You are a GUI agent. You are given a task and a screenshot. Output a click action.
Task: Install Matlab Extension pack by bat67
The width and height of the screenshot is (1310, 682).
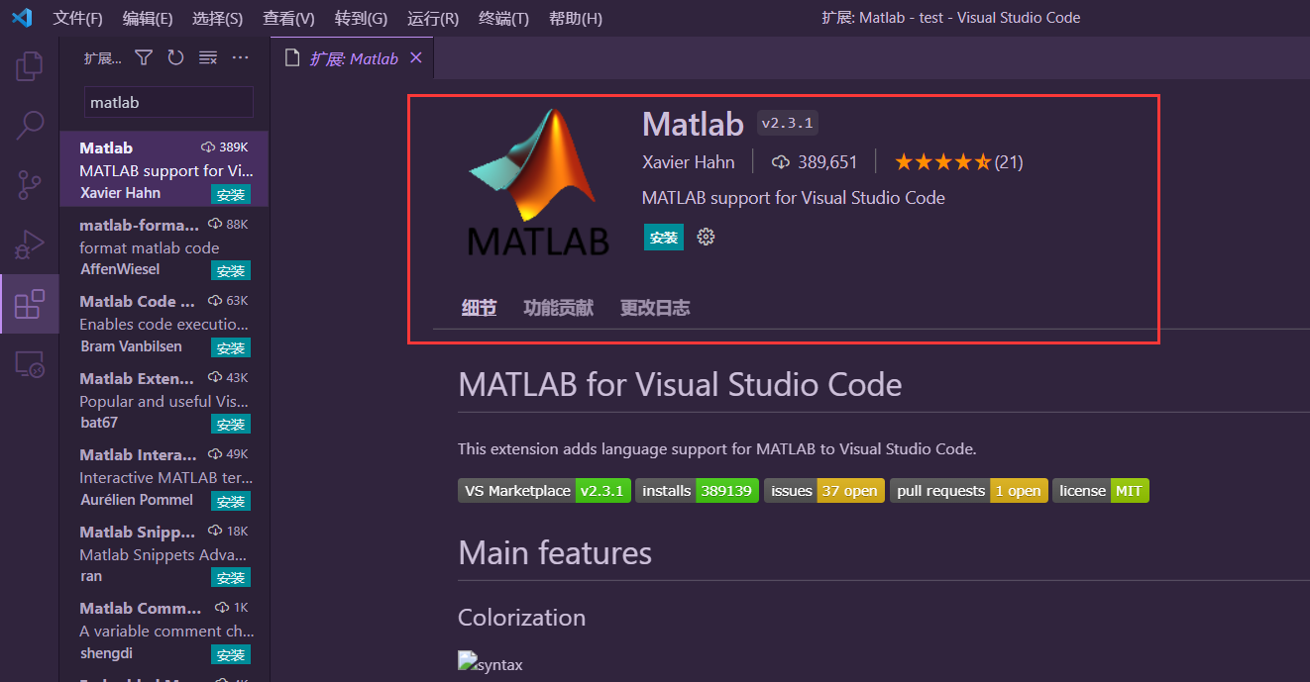click(x=231, y=424)
